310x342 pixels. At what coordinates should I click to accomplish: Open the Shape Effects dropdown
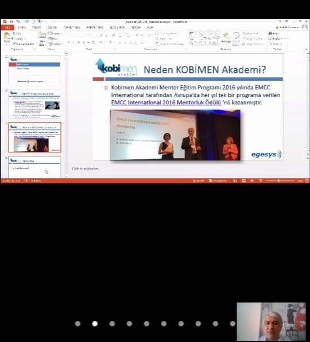click(253, 44)
